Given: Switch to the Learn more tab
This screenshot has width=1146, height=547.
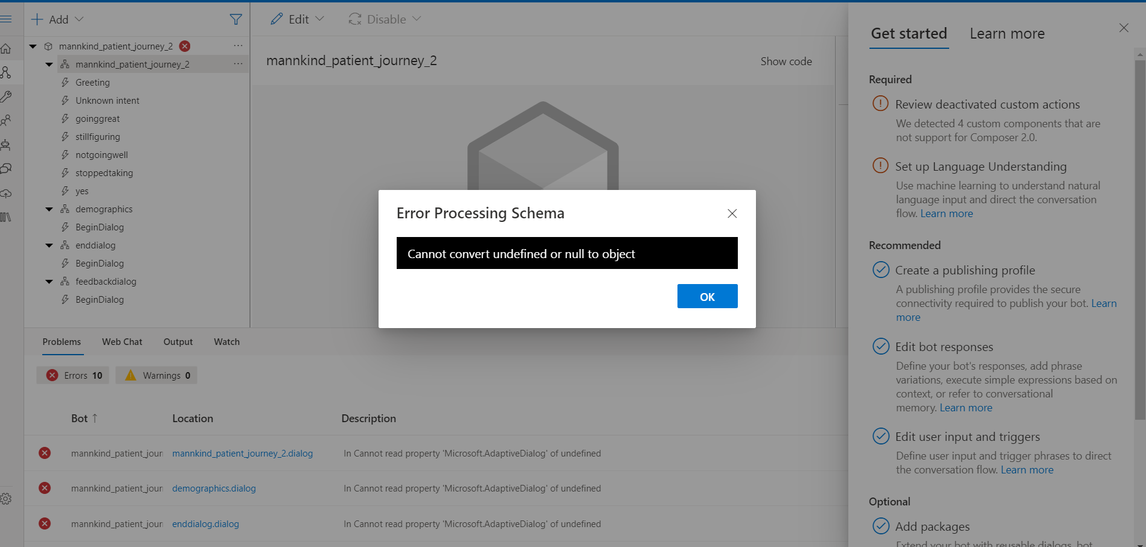Looking at the screenshot, I should pyautogui.click(x=1007, y=33).
